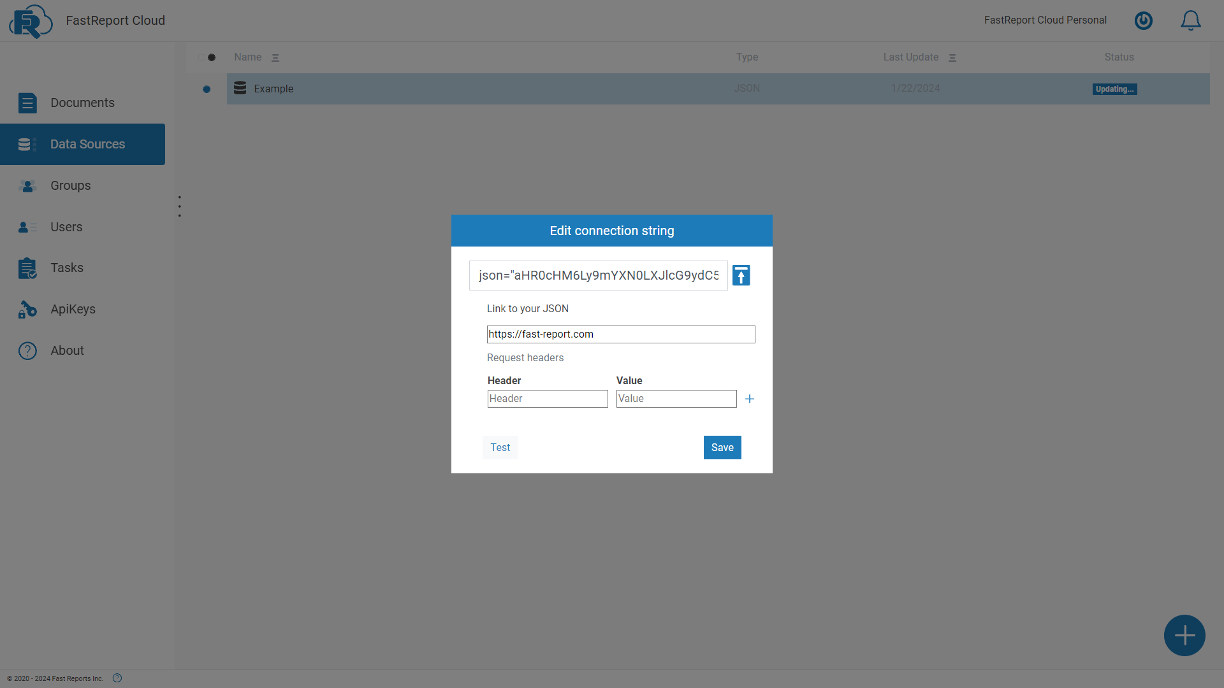
Task: Click the floating plus button to add data source
Action: click(x=1184, y=635)
